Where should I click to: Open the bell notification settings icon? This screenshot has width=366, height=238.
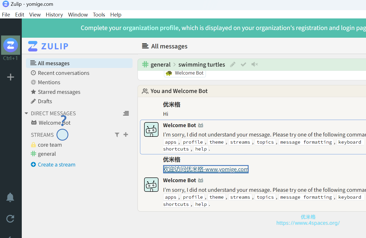click(10, 197)
